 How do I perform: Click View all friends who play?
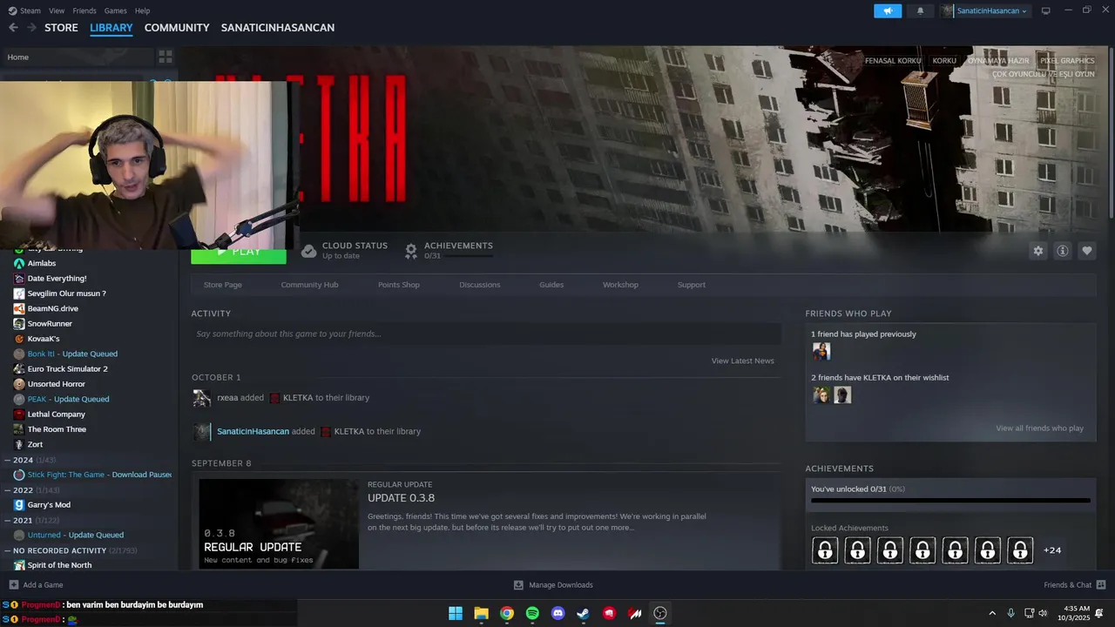pos(1039,428)
